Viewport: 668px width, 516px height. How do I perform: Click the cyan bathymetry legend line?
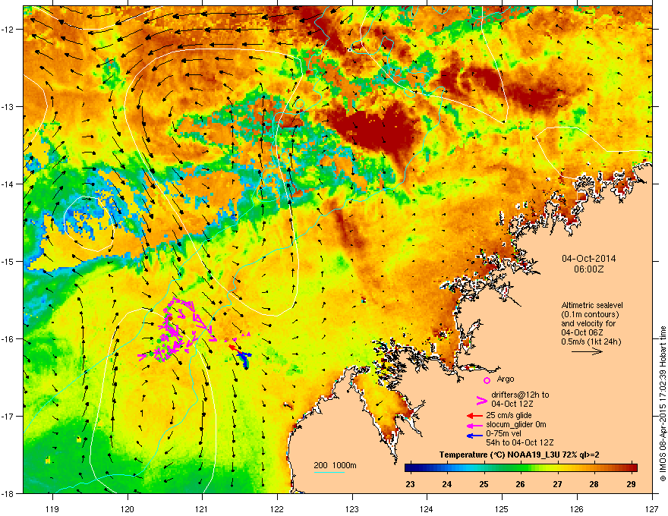329,472
